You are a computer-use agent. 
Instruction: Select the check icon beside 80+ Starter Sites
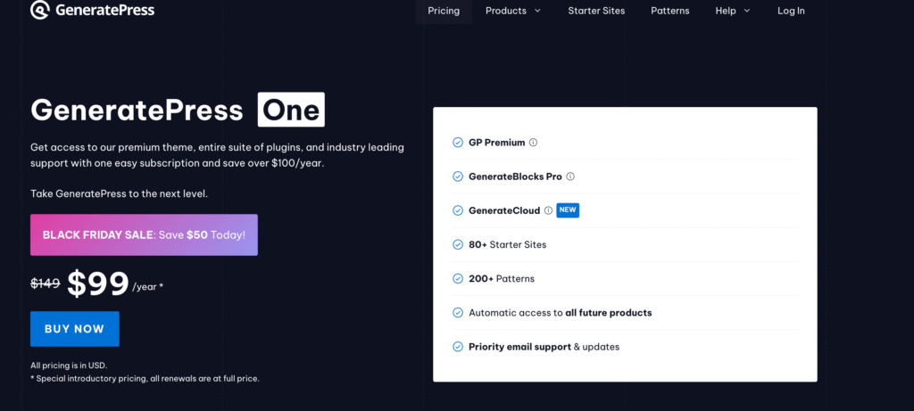click(458, 244)
